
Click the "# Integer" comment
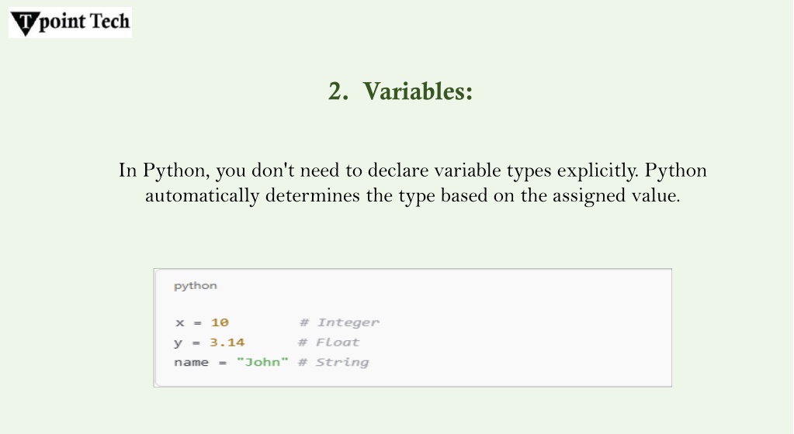click(x=339, y=322)
